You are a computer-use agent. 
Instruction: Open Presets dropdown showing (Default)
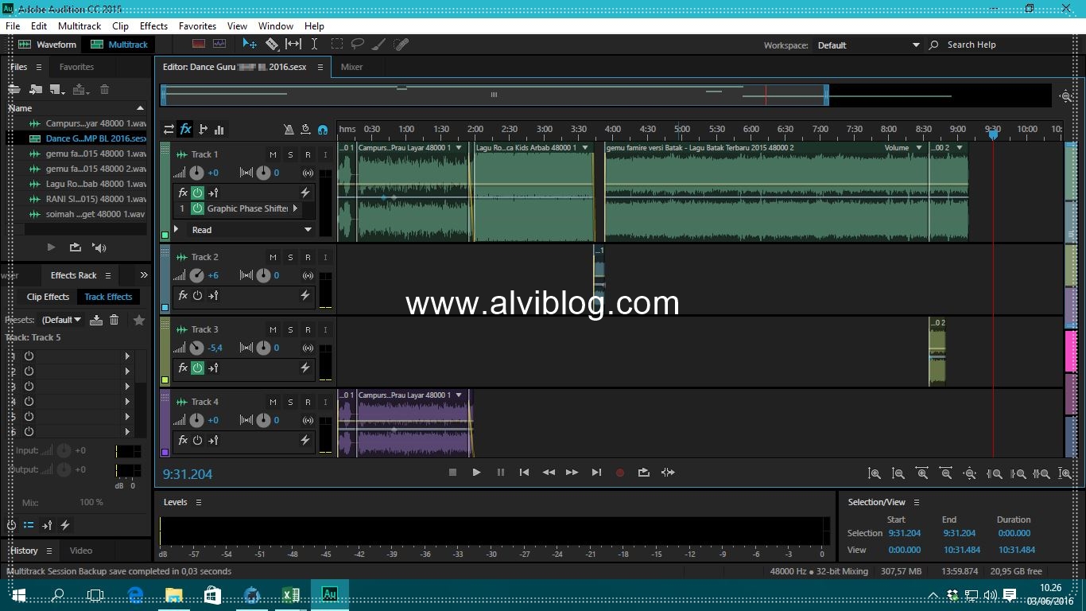coord(62,320)
